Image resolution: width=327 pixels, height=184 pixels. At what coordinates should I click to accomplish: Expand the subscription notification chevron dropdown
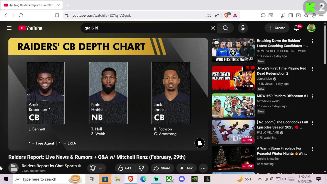coord(100,168)
